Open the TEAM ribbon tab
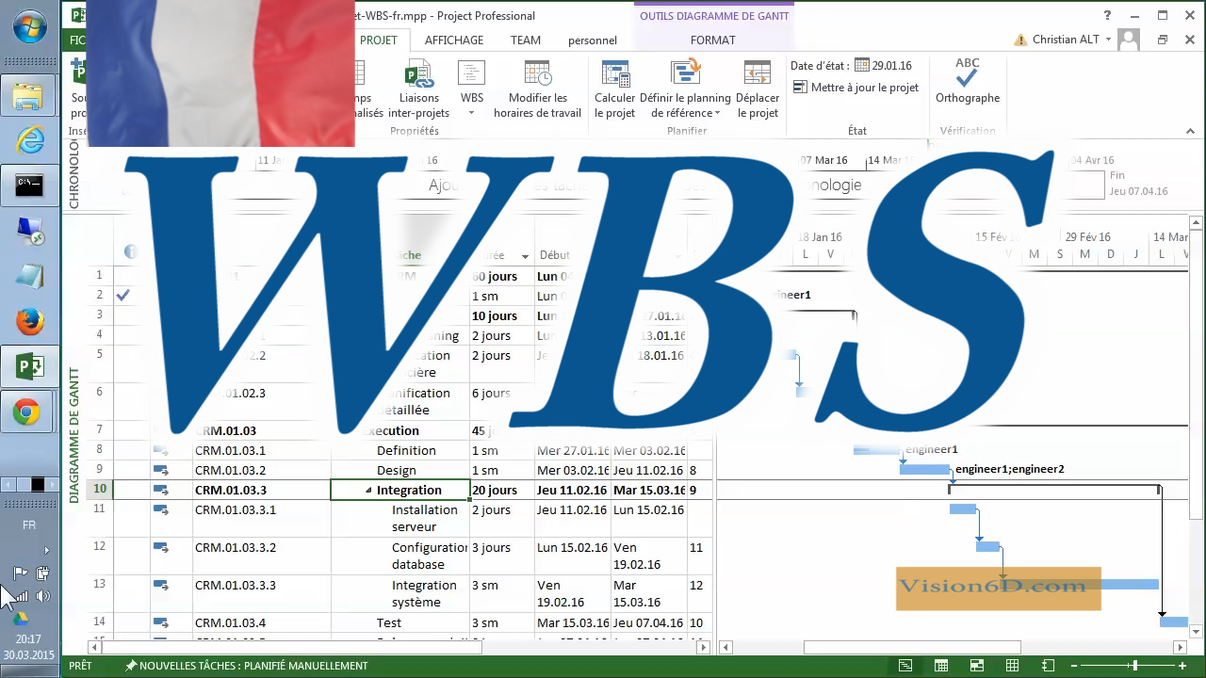Viewport: 1206px width, 678px height. point(526,40)
